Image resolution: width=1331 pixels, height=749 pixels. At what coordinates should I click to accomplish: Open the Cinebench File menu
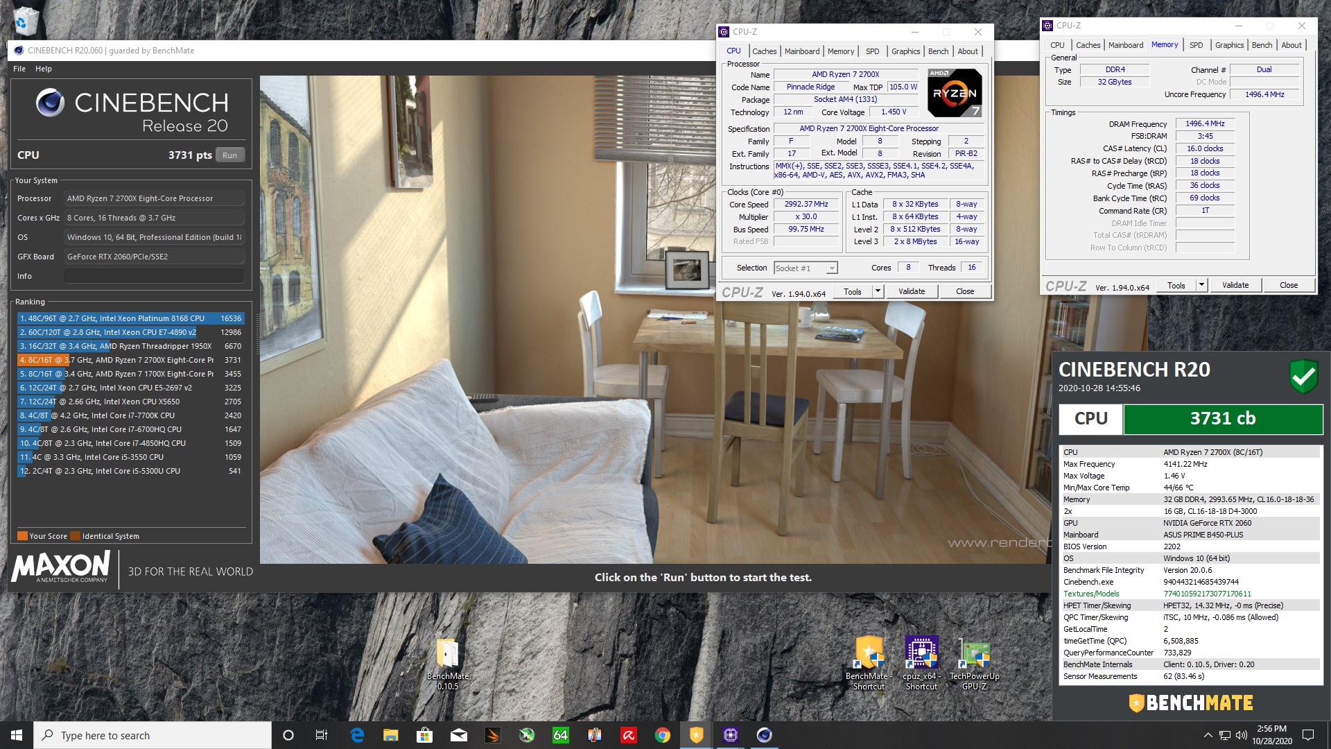[19, 69]
